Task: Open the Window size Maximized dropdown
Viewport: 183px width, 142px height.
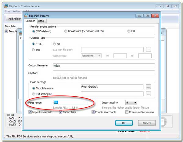Action: [91, 56]
